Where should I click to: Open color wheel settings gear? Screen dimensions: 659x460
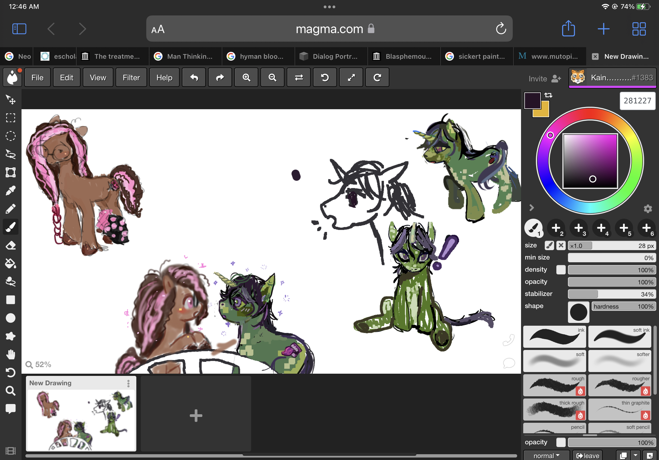click(x=647, y=208)
